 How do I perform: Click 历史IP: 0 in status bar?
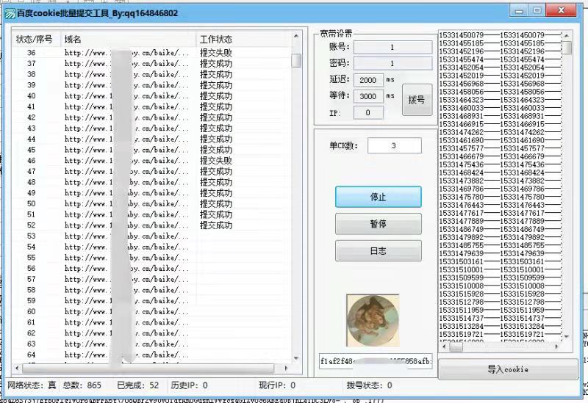[189, 385]
